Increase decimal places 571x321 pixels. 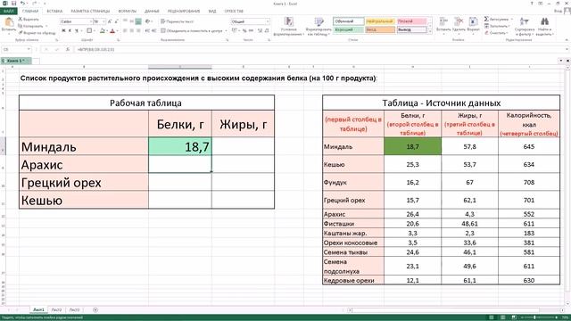point(260,31)
